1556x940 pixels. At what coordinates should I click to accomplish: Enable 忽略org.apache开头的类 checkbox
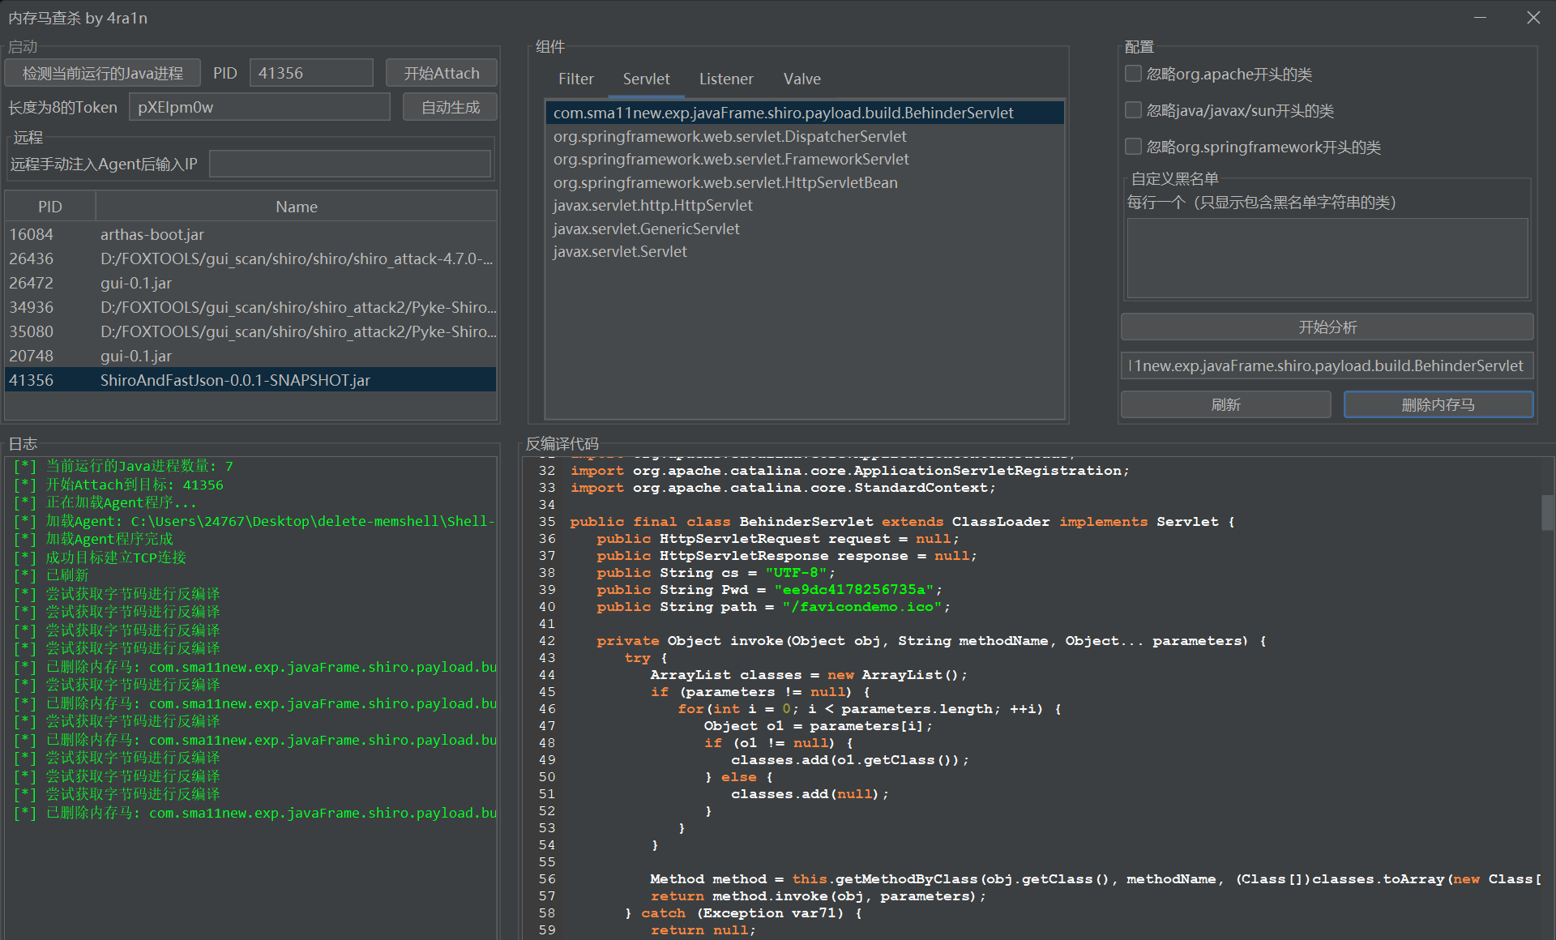click(1134, 74)
